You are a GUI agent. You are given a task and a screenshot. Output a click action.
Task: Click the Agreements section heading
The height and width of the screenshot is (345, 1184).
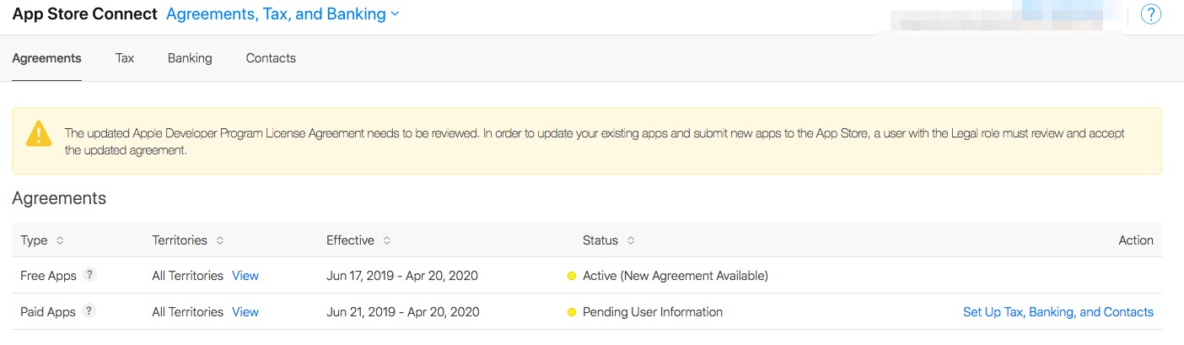tap(59, 199)
